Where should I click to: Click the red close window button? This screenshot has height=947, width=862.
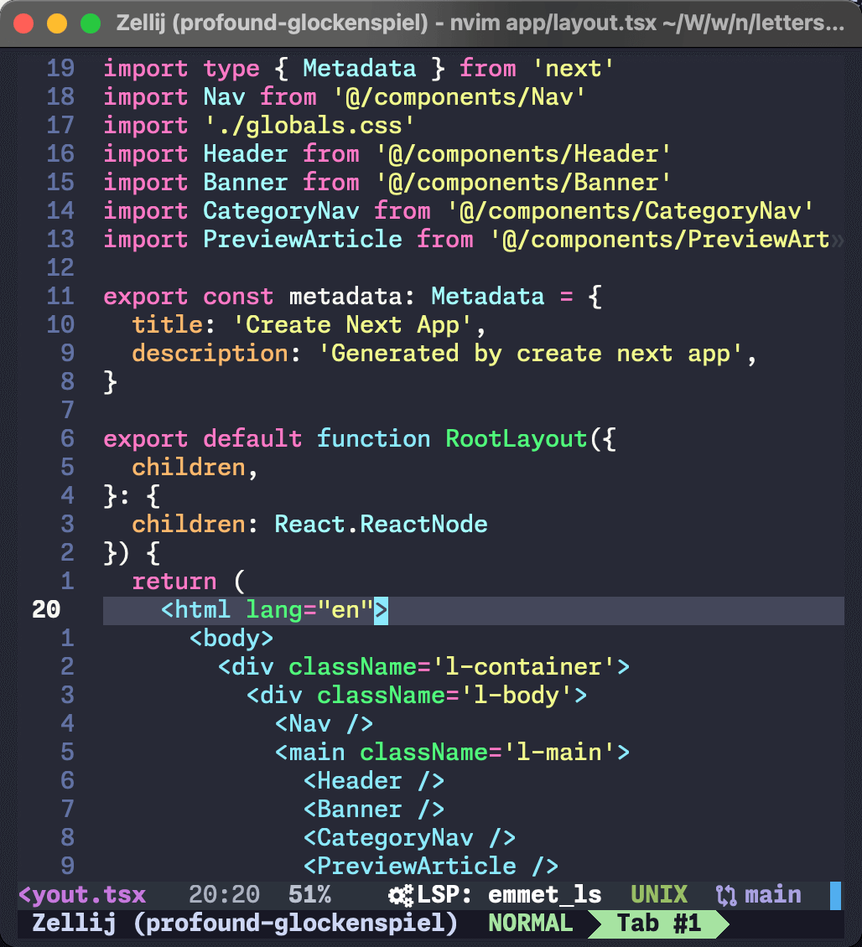[24, 24]
